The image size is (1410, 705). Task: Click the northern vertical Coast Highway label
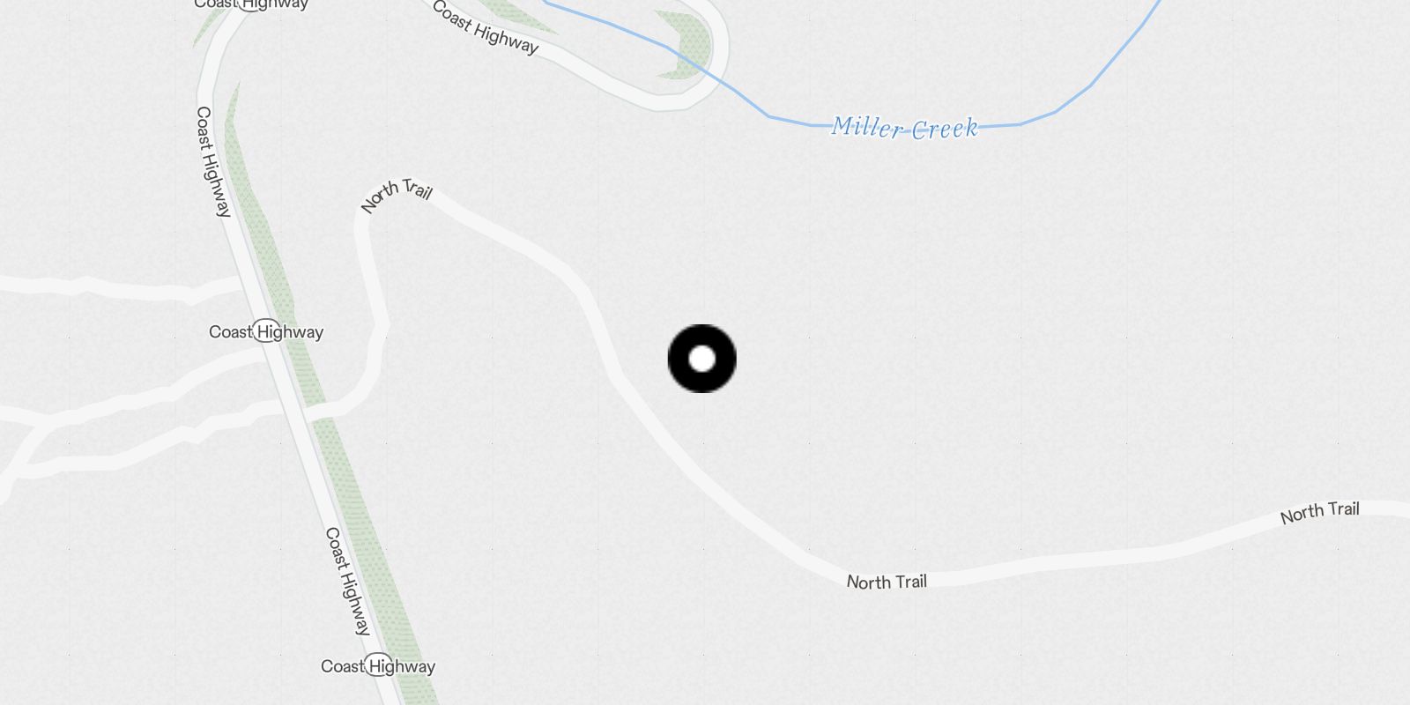212,162
